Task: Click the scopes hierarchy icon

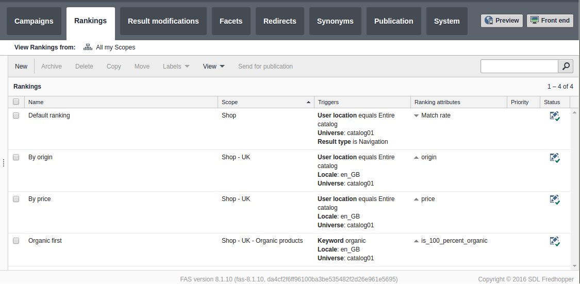Action: 88,47
